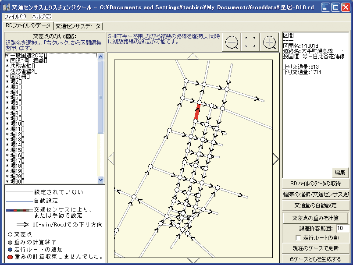Image resolution: width=353 pixels, height=265 pixels.
Task: Click 上り交通量:813 in info panel
Action: click(x=301, y=67)
